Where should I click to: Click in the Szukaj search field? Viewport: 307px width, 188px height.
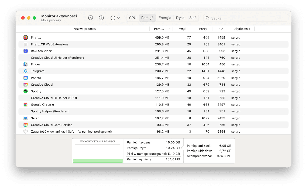click(246, 18)
